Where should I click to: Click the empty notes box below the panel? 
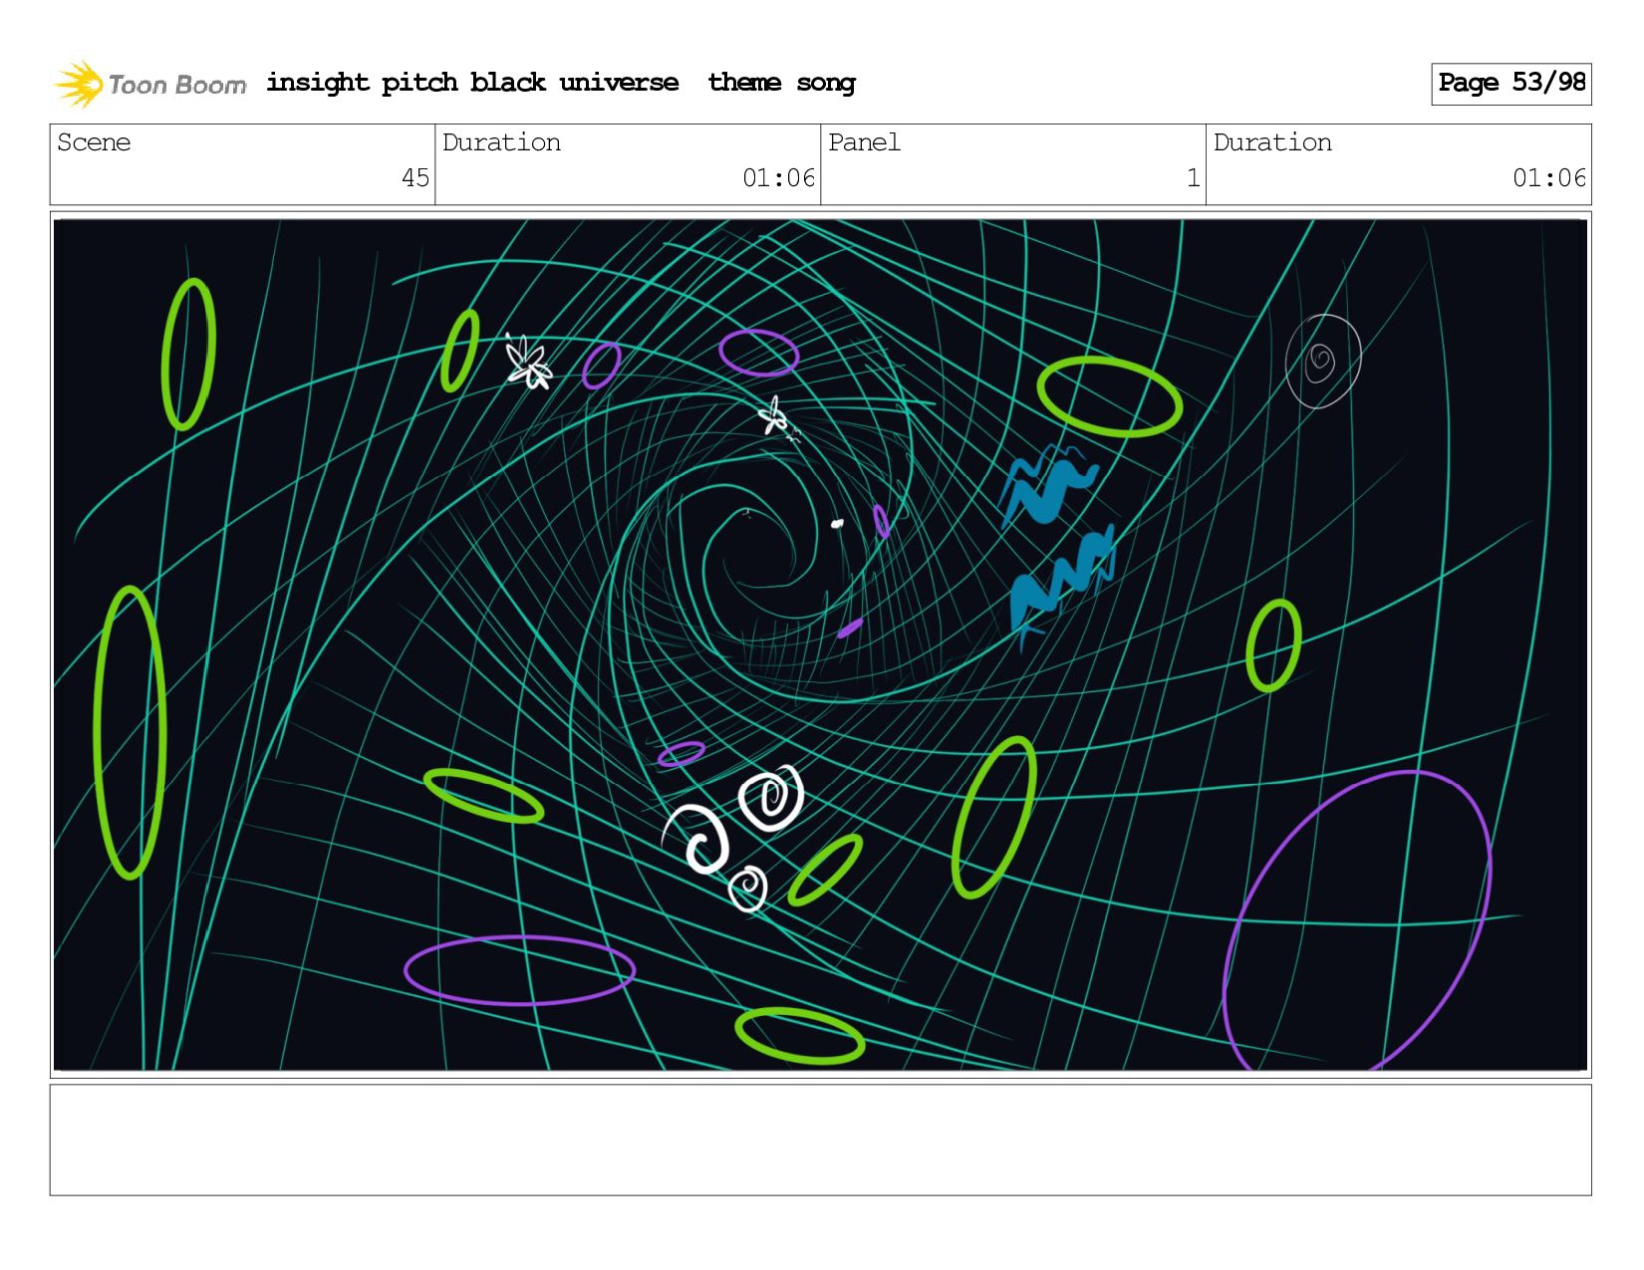click(x=820, y=1140)
